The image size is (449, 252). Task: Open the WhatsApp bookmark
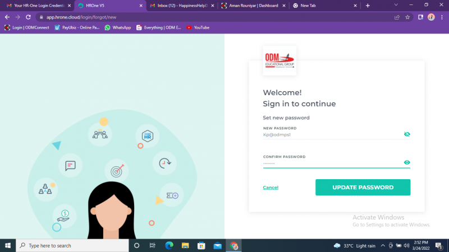[x=117, y=27]
